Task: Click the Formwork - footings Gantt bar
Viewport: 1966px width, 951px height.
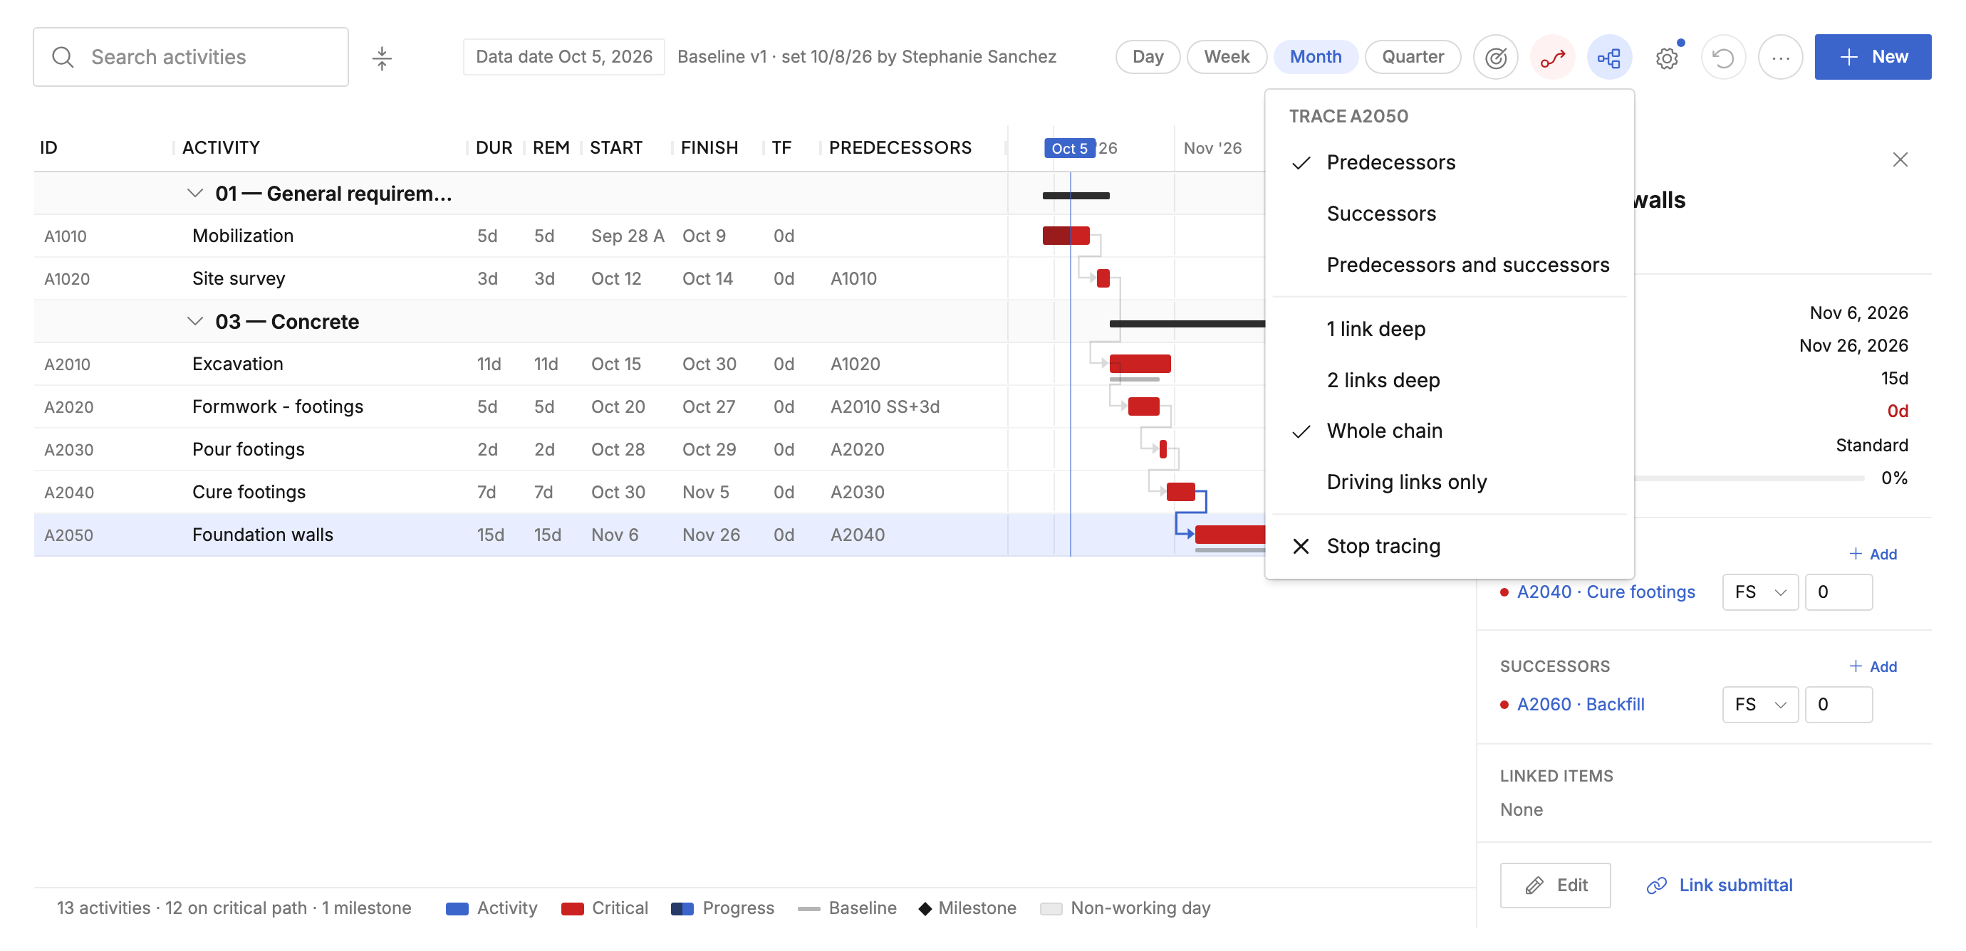Action: [x=1143, y=406]
